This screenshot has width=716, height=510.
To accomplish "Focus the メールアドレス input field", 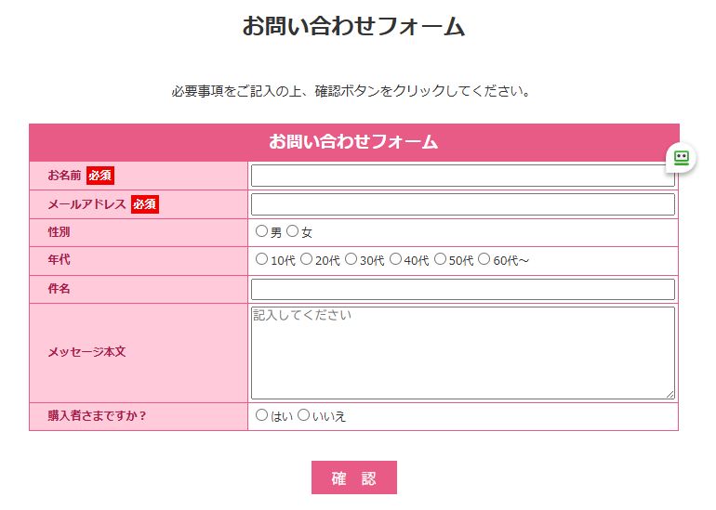I will [x=462, y=204].
